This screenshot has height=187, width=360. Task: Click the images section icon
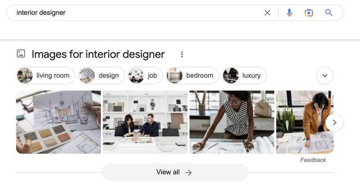pos(21,54)
